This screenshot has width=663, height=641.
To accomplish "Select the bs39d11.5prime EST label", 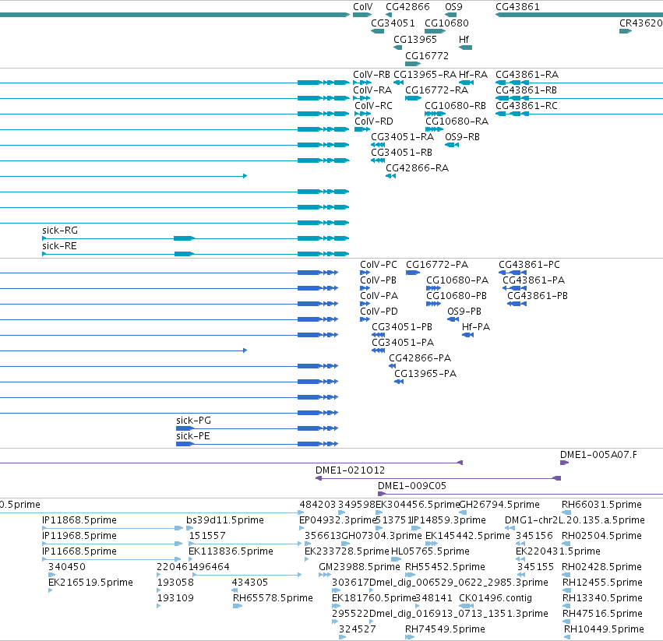I will 225,520.
